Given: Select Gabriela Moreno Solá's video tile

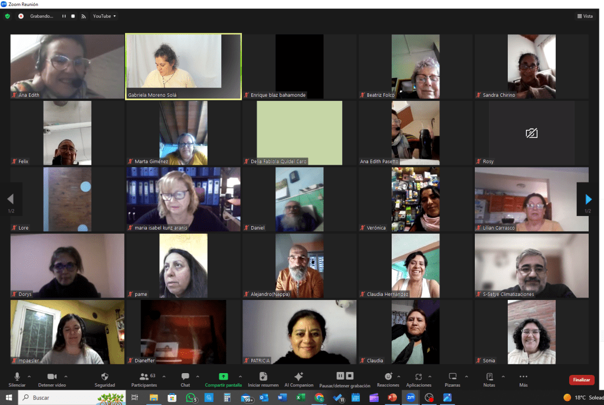Looking at the screenshot, I should point(183,66).
